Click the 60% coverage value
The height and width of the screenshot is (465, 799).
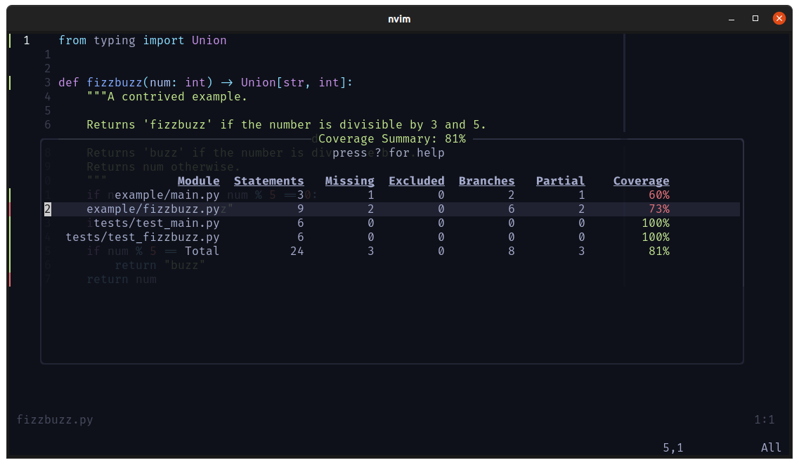pos(659,195)
